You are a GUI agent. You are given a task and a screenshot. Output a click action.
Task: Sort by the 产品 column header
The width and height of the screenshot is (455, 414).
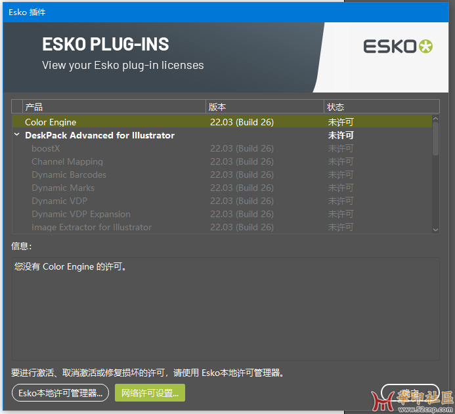pyautogui.click(x=114, y=107)
